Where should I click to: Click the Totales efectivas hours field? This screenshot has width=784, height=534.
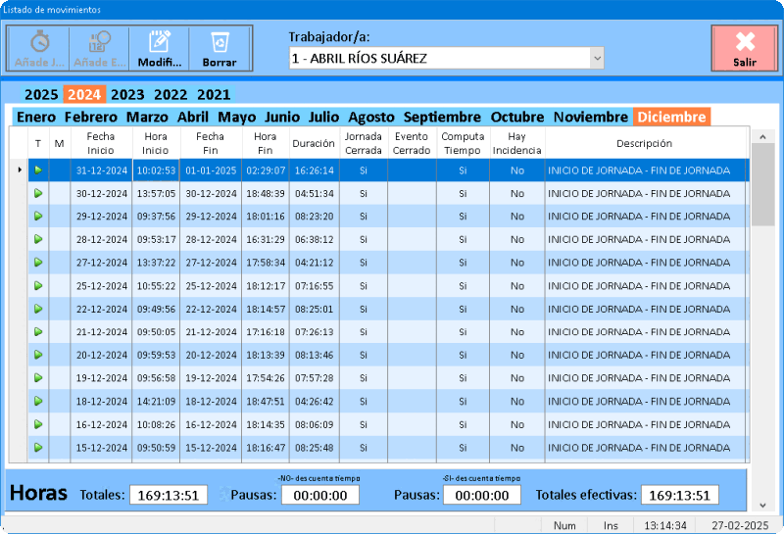coord(680,496)
